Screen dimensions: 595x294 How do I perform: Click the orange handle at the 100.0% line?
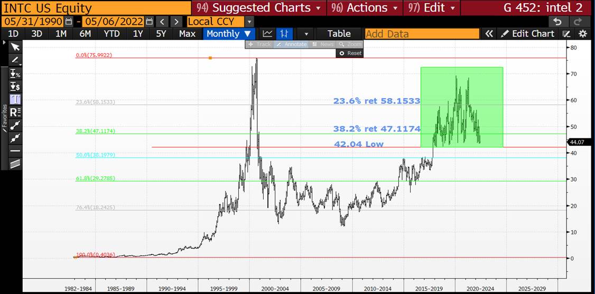click(75, 257)
